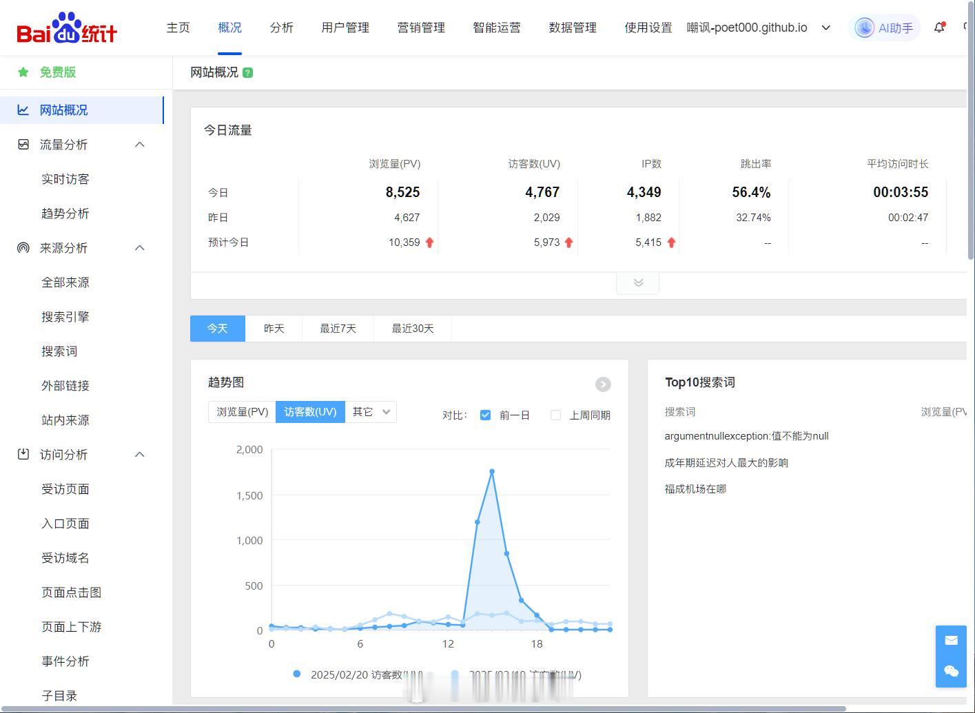The width and height of the screenshot is (975, 713).
Task: Click search term 福成机场在哪
Action: coord(695,488)
